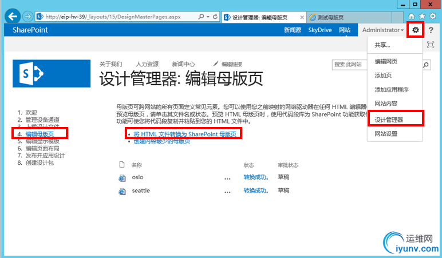This screenshot has width=442, height=258.
Task: Click 将 HTML 文件转换为 SharePoint 母版页 link
Action: coord(185,134)
